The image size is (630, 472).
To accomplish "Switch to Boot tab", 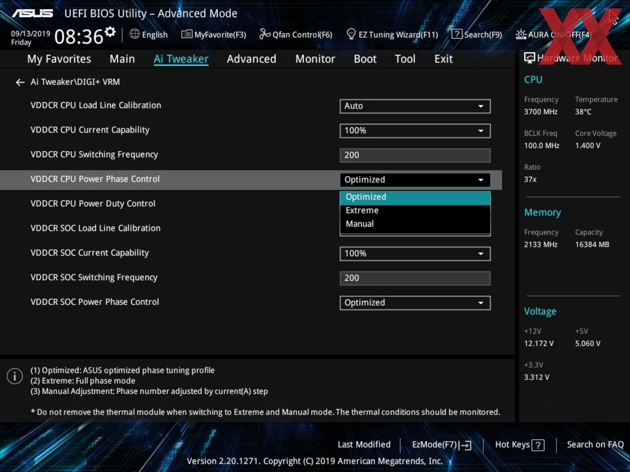I will [x=365, y=59].
